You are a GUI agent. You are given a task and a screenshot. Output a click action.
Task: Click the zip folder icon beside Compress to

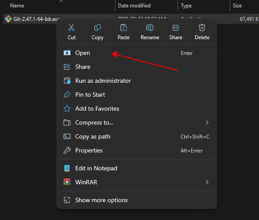point(67,122)
